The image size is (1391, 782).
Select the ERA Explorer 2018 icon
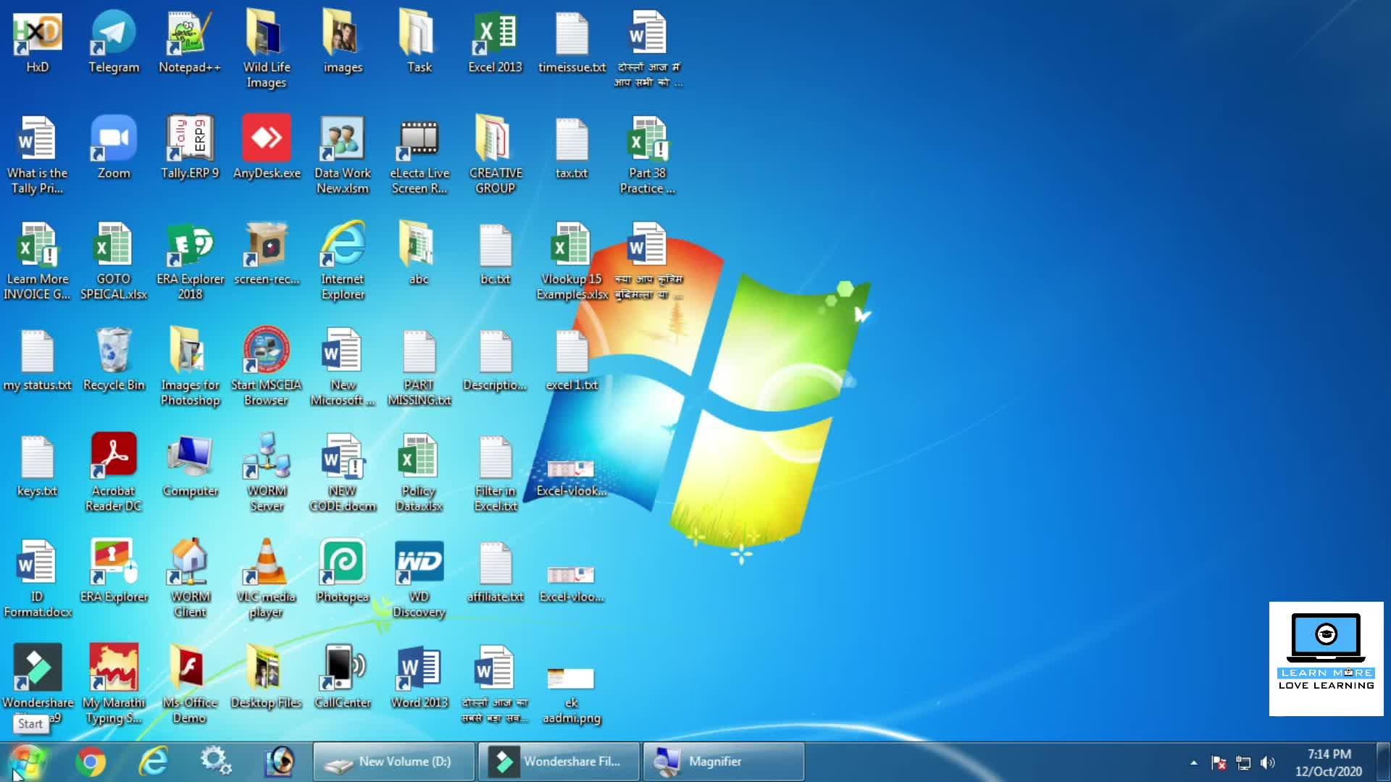190,262
